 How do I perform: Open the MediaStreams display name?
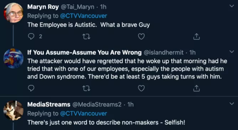point(49,105)
